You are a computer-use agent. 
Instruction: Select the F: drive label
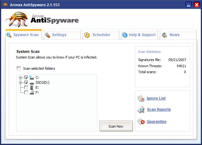pyautogui.click(x=37, y=92)
